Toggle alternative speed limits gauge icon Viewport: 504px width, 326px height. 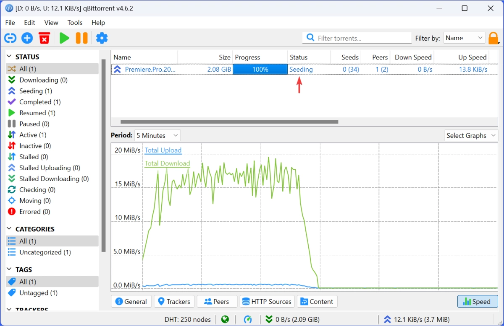pyautogui.click(x=248, y=319)
